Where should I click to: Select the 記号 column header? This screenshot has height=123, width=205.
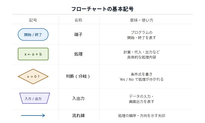[33, 20]
